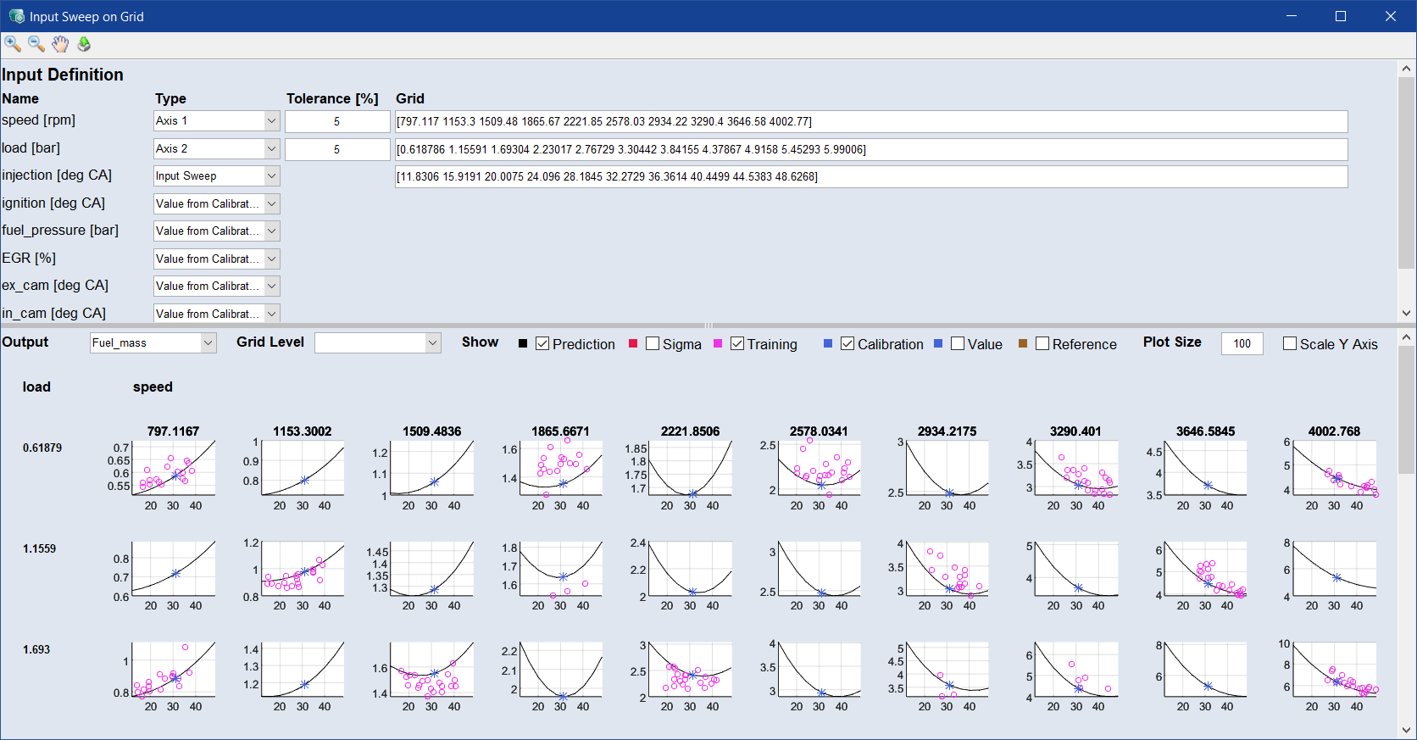Image resolution: width=1417 pixels, height=740 pixels.
Task: Activate the pan hand tool
Action: click(60, 44)
